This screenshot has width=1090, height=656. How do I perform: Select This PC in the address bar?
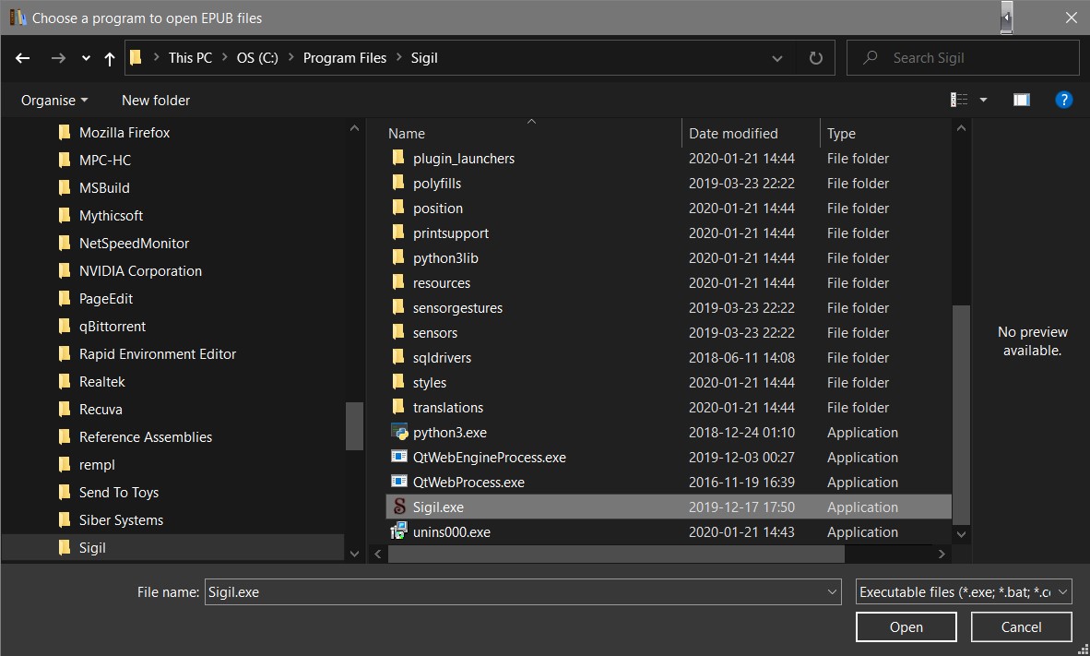click(191, 58)
